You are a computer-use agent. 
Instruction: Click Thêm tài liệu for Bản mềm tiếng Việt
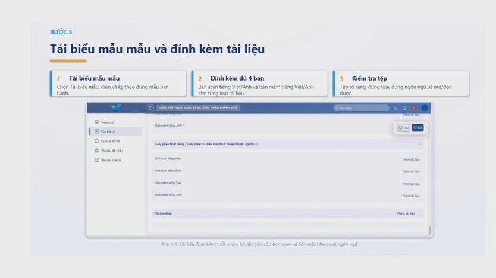click(410, 184)
